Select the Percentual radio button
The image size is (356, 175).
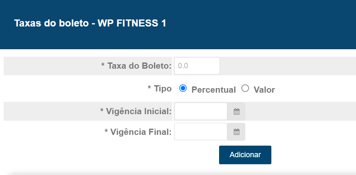coord(183,88)
